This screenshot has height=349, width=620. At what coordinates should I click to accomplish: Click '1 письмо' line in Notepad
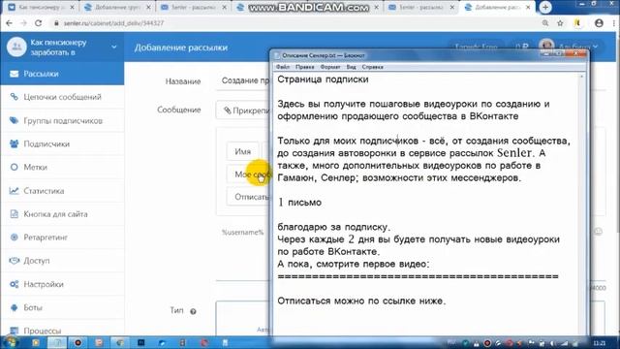pyautogui.click(x=299, y=203)
